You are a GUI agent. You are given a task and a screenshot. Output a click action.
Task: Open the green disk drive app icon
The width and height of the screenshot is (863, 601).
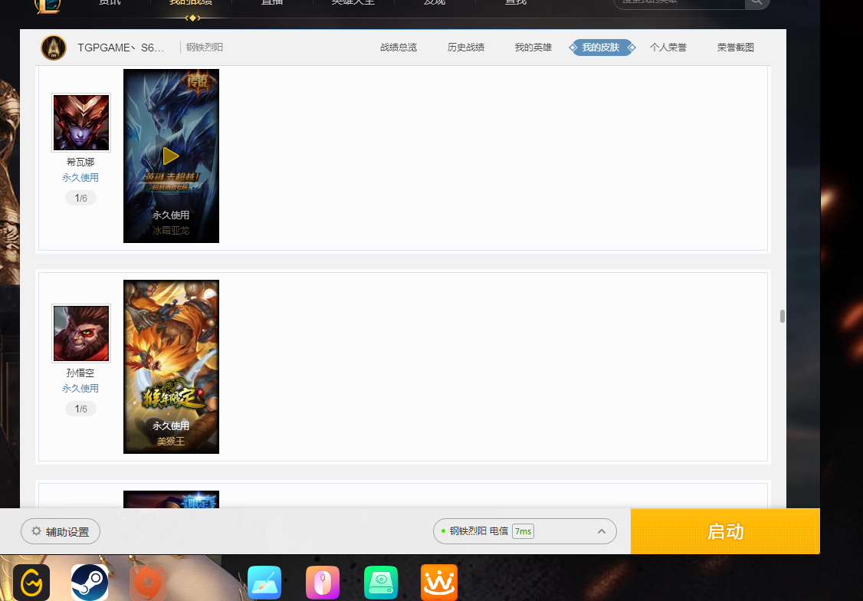coord(381,583)
